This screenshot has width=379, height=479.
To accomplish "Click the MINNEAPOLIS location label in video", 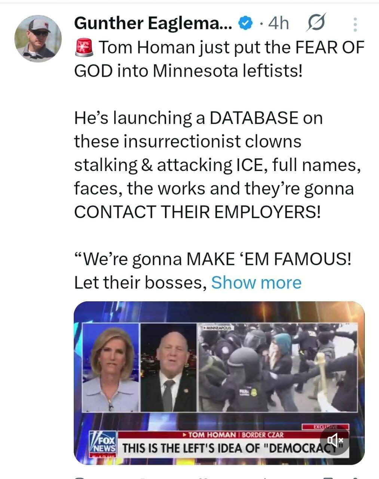I will tap(217, 328).
